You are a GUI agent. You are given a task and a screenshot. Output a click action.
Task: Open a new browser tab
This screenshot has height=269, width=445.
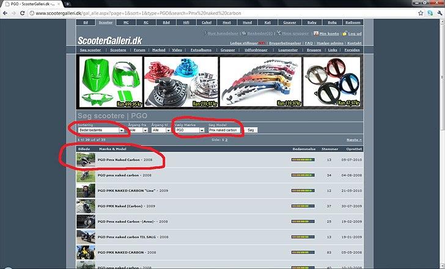pyautogui.click(x=67, y=4)
